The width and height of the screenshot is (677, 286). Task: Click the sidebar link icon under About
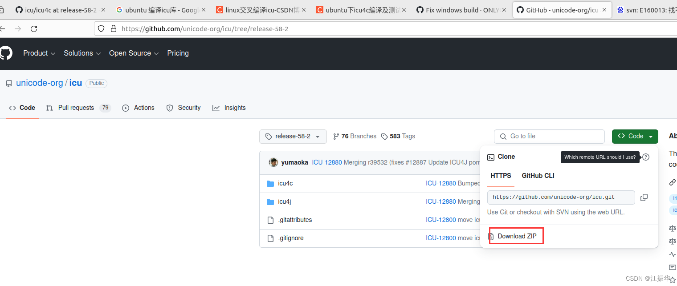click(673, 182)
